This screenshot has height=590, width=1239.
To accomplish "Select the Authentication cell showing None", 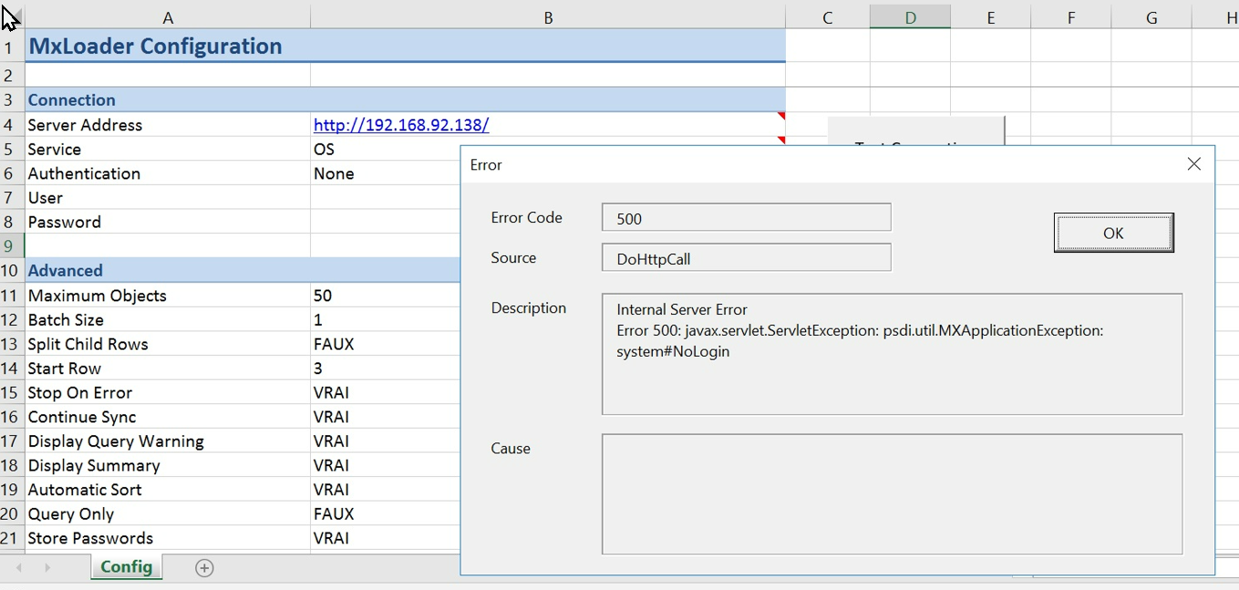I will click(383, 173).
